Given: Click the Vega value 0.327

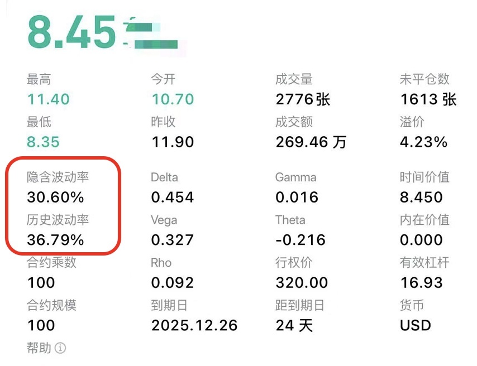Looking at the screenshot, I should coord(173,240).
